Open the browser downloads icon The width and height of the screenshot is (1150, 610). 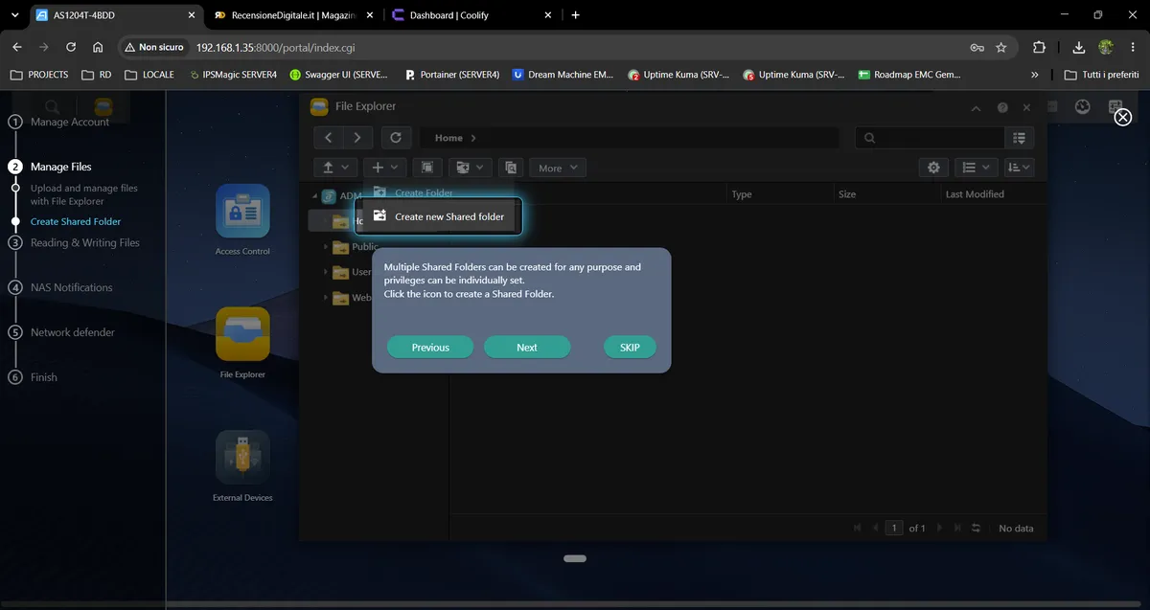point(1079,47)
